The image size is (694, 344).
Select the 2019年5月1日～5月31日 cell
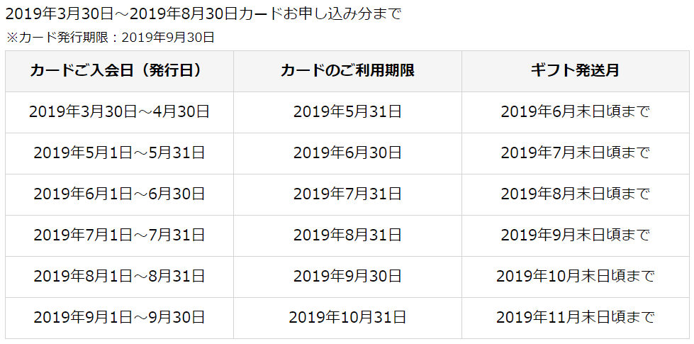tap(119, 152)
